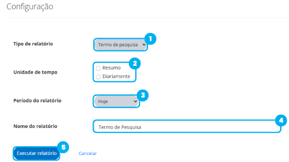Click the number 3 callout badge
The height and width of the screenshot is (162, 289).
[143, 95]
